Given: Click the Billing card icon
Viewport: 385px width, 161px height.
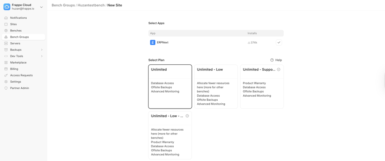Looking at the screenshot, I should pyautogui.click(x=6, y=69).
